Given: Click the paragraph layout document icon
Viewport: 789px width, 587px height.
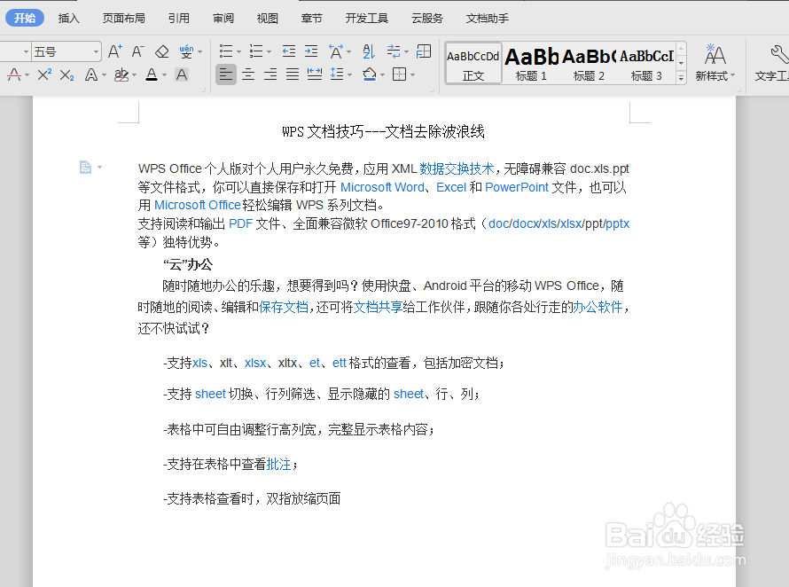Looking at the screenshot, I should click(85, 167).
